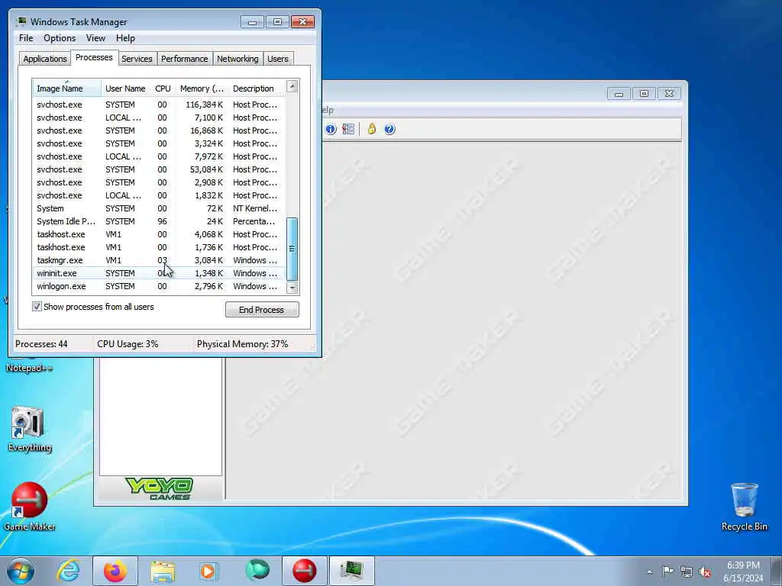Click the green globe icon in the taskbar

[x=257, y=571]
